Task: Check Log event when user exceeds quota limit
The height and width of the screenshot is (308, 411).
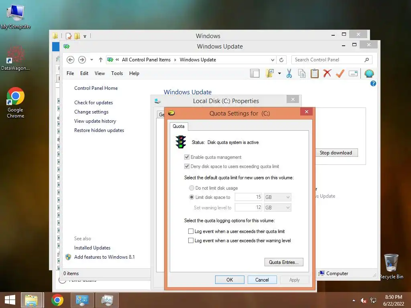Action: (x=191, y=231)
